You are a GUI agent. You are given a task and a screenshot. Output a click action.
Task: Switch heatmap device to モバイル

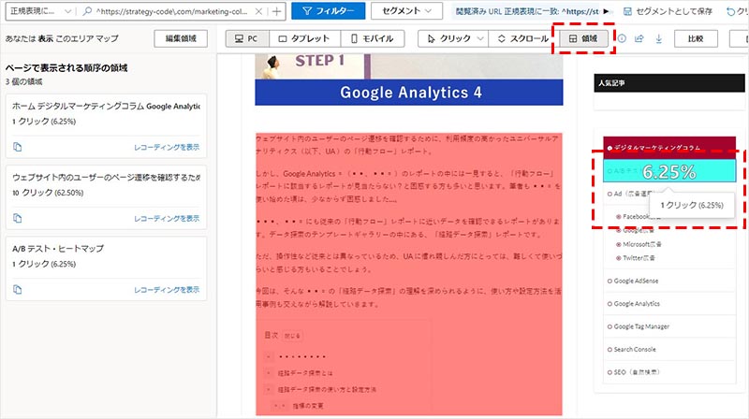[x=374, y=39]
